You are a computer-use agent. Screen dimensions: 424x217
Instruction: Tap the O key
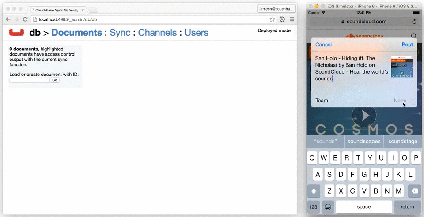tap(405, 158)
